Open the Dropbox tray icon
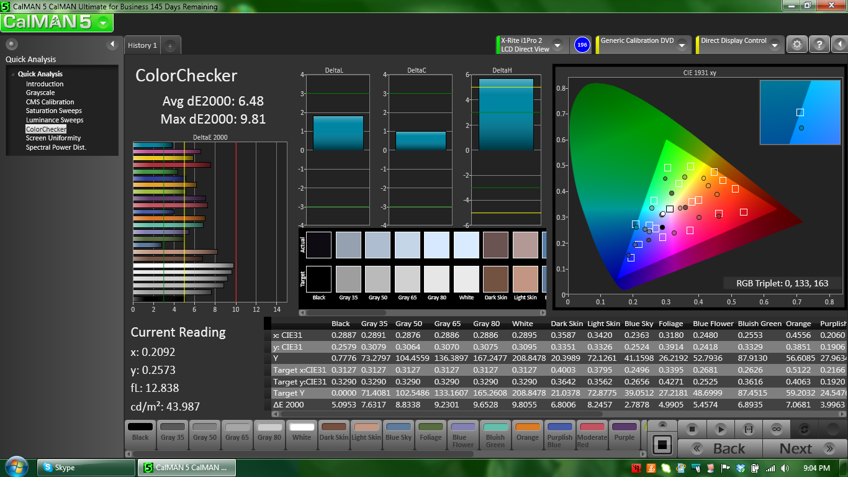 tap(741, 468)
